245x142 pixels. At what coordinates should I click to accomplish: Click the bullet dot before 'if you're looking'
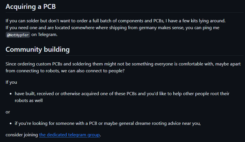pos(11,123)
